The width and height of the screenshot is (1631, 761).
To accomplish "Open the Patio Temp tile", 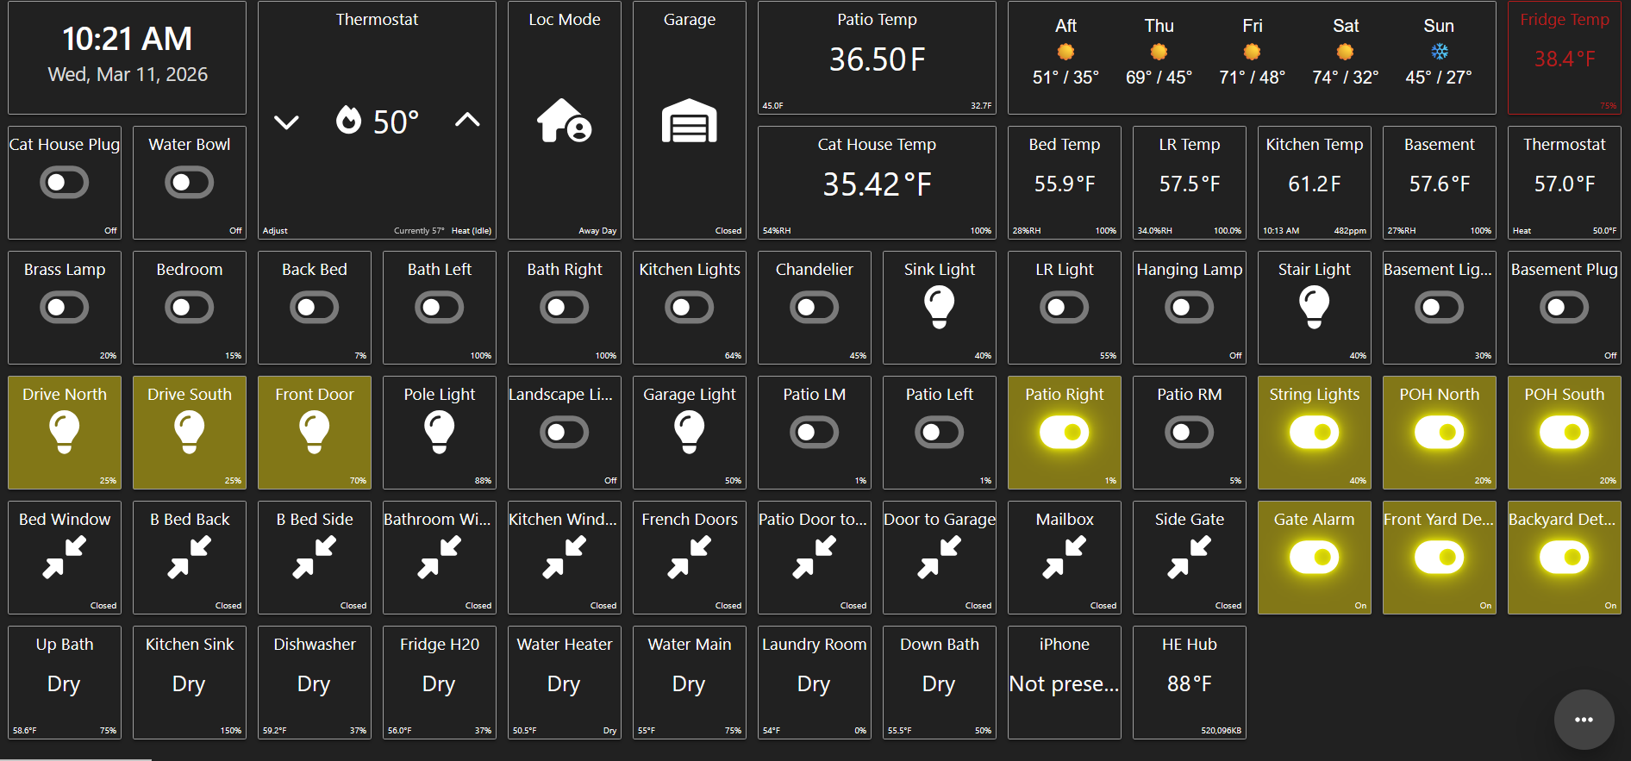I will [877, 58].
